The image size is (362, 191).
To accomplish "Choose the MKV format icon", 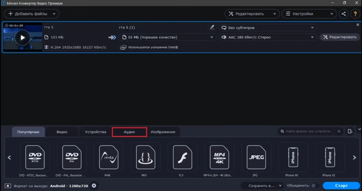I will tap(146, 157).
